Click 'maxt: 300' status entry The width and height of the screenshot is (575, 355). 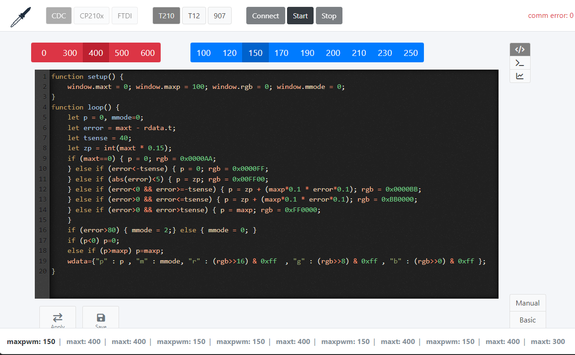pos(548,342)
